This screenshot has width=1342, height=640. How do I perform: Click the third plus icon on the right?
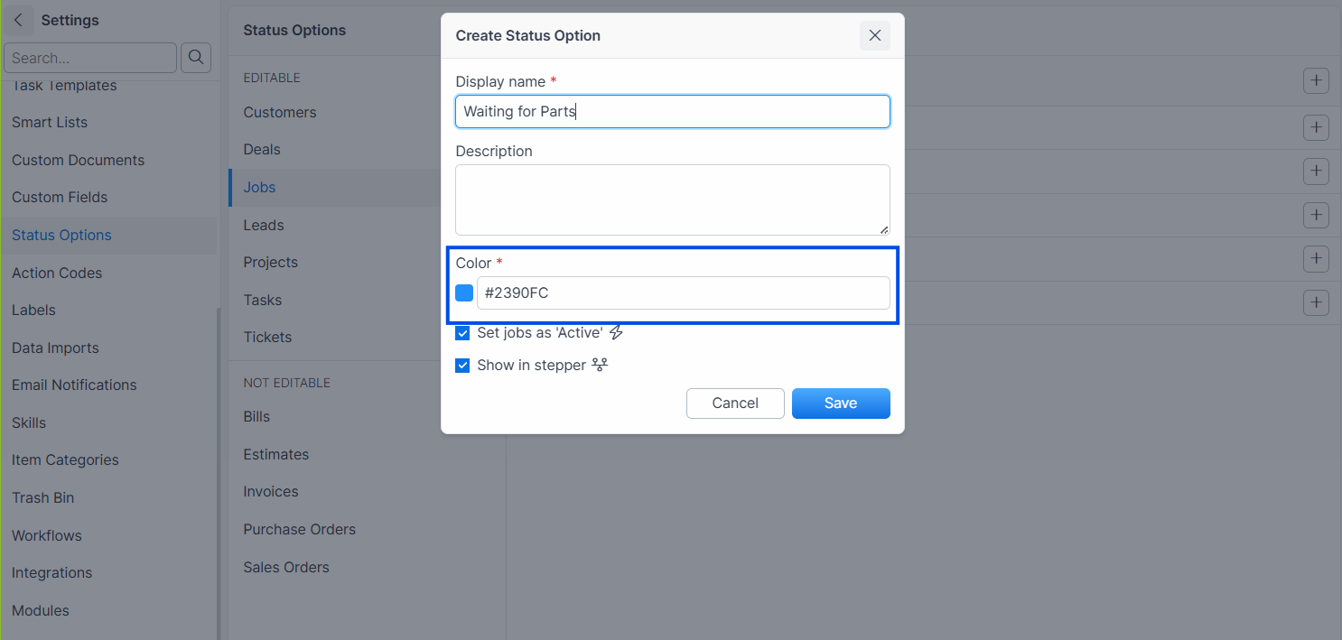tap(1316, 171)
